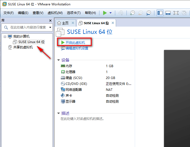Toggle the thumbnail bar view button
The height and width of the screenshot is (147, 190).
point(168,13)
